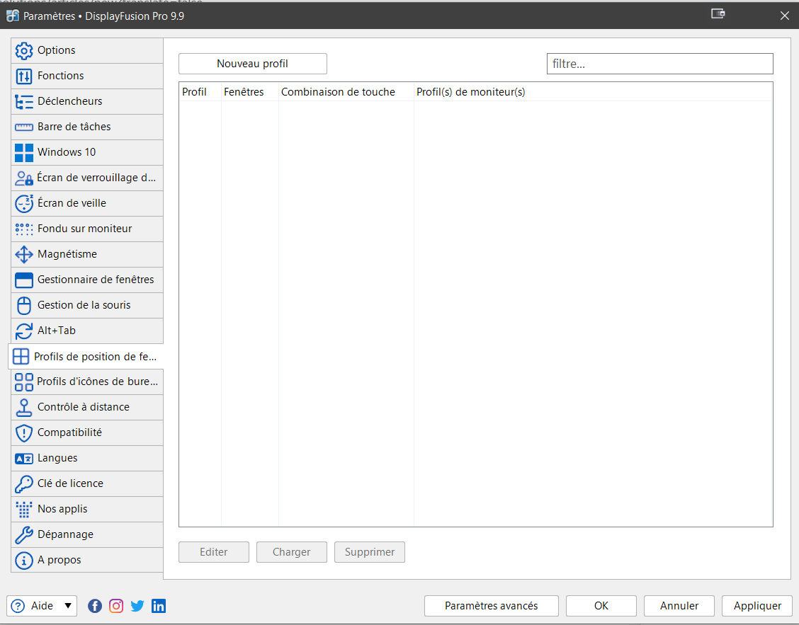
Task: Click the A propos info icon
Action: pyautogui.click(x=24, y=560)
